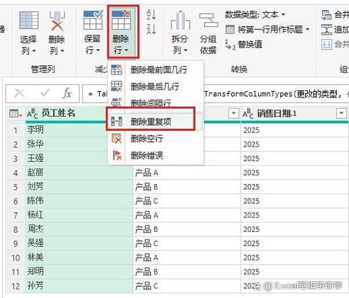Viewport: 349px width, 298px height.
Task: Click the 追加查询 icon in the ribbon
Action: (326, 29)
